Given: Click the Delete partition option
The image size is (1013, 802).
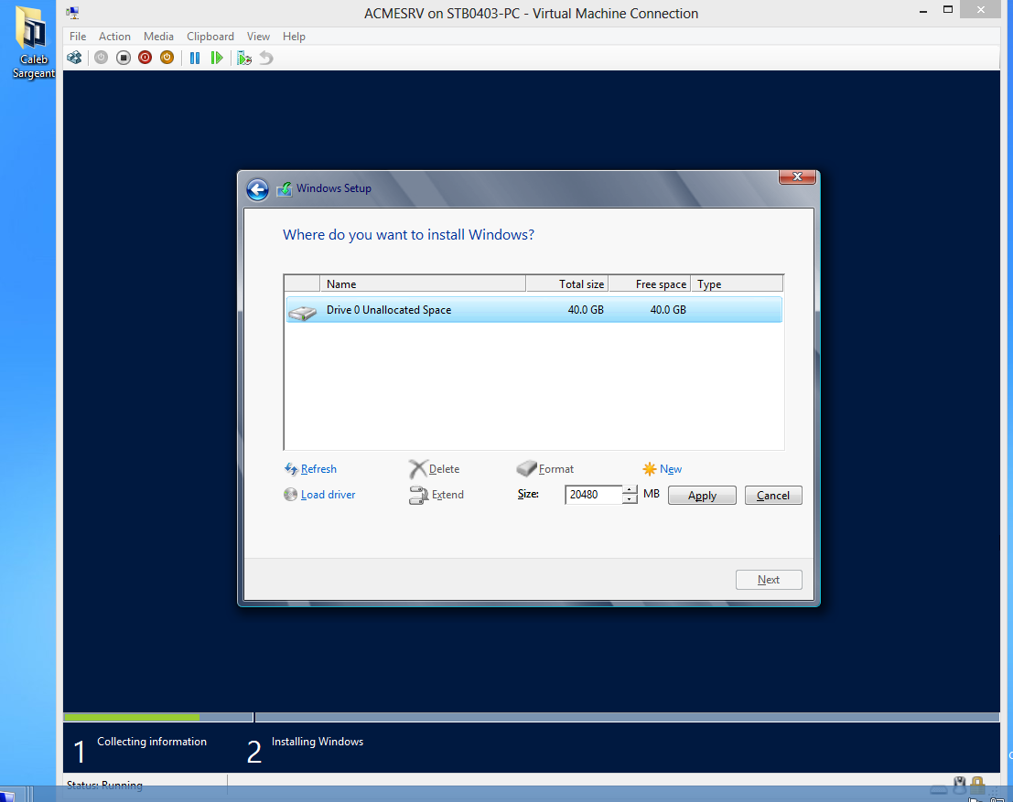Looking at the screenshot, I should click(444, 469).
